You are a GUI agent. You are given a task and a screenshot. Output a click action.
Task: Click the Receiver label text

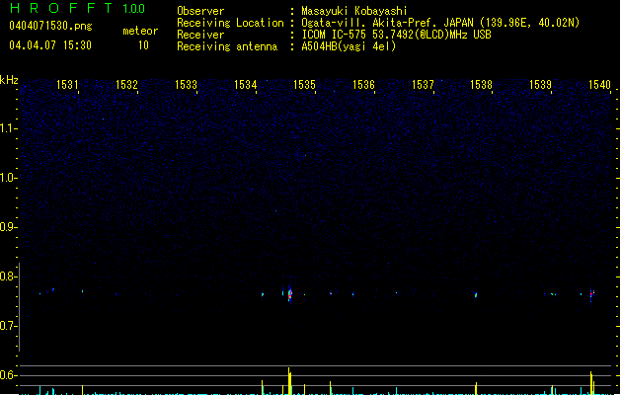200,35
